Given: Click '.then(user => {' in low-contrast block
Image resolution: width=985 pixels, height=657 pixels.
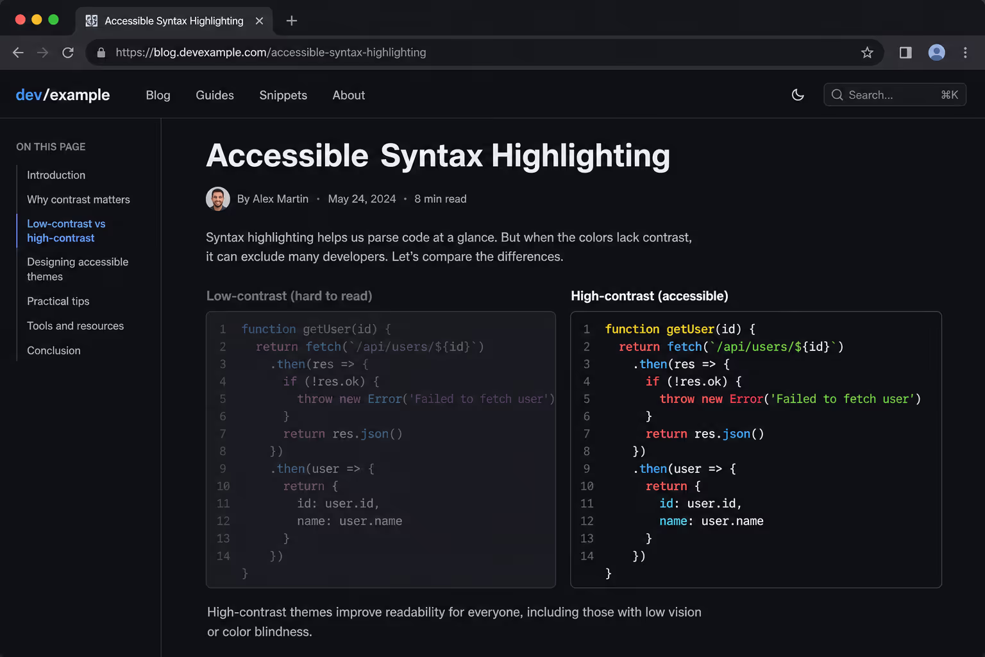Looking at the screenshot, I should (322, 469).
